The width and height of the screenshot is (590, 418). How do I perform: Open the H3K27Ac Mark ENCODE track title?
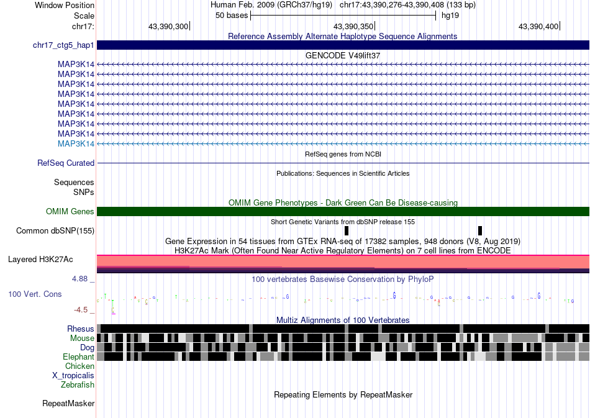click(343, 250)
